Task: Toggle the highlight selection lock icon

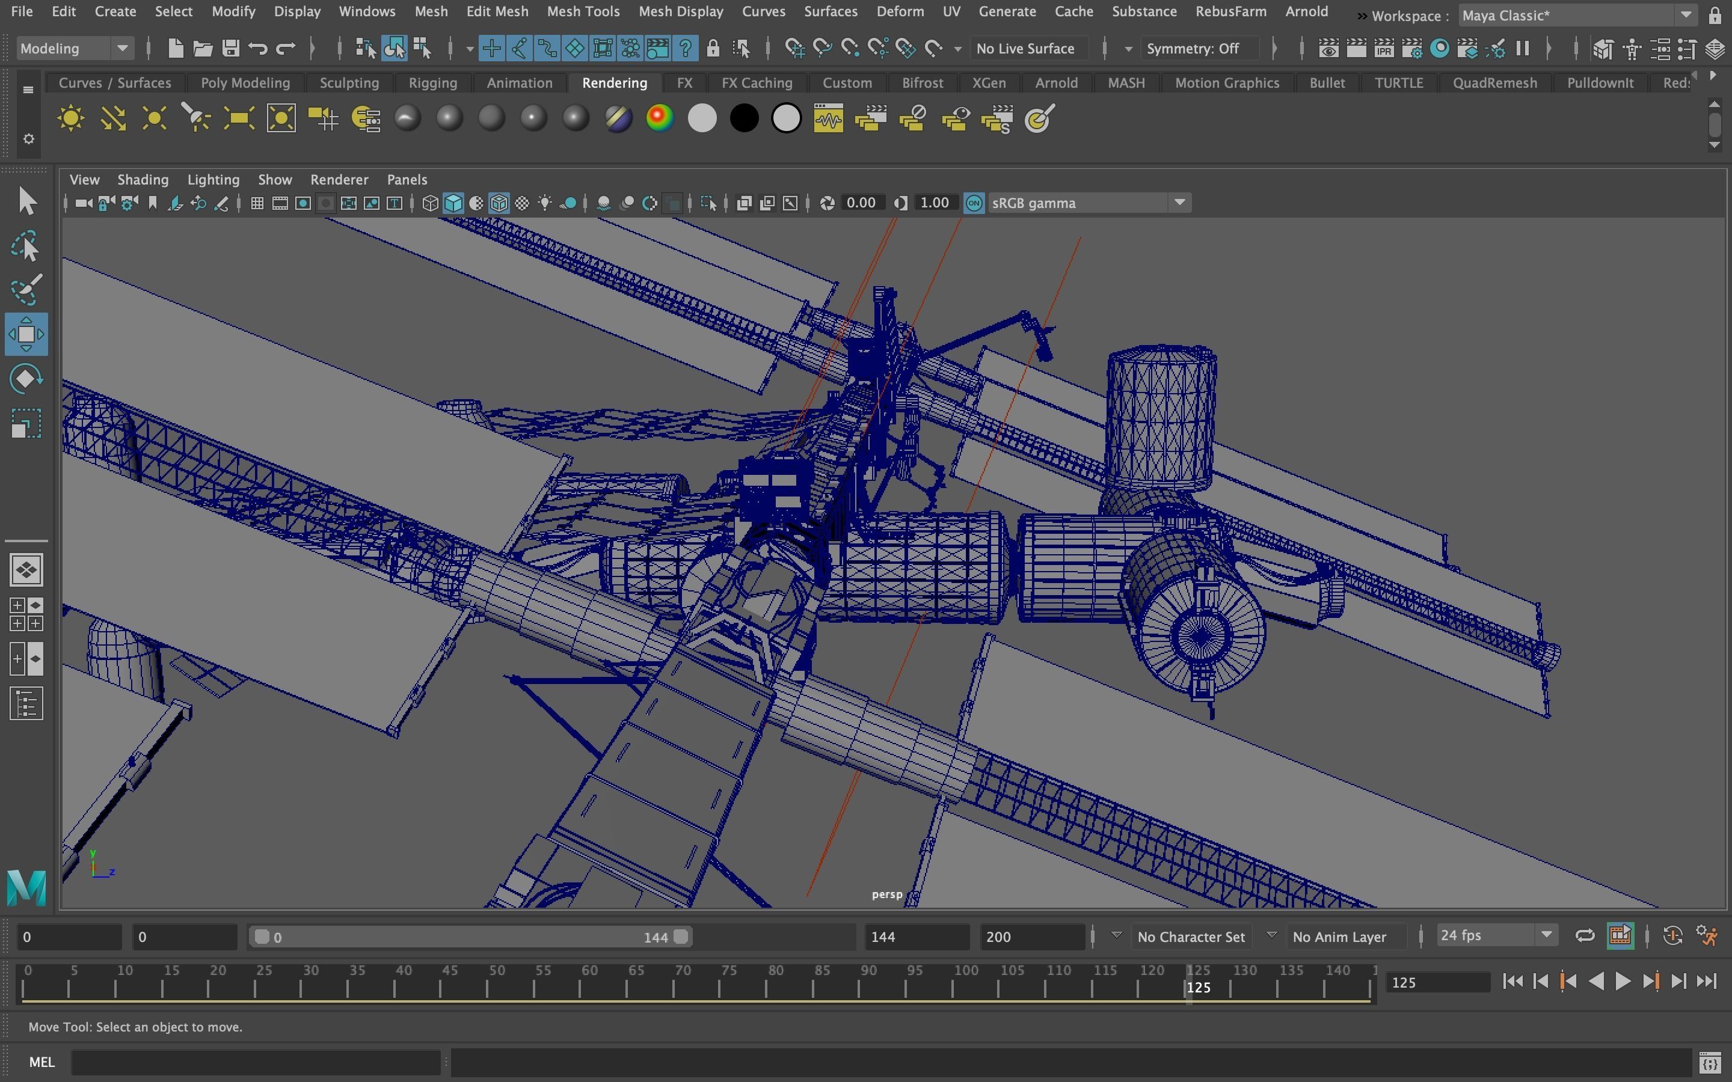Action: point(713,49)
